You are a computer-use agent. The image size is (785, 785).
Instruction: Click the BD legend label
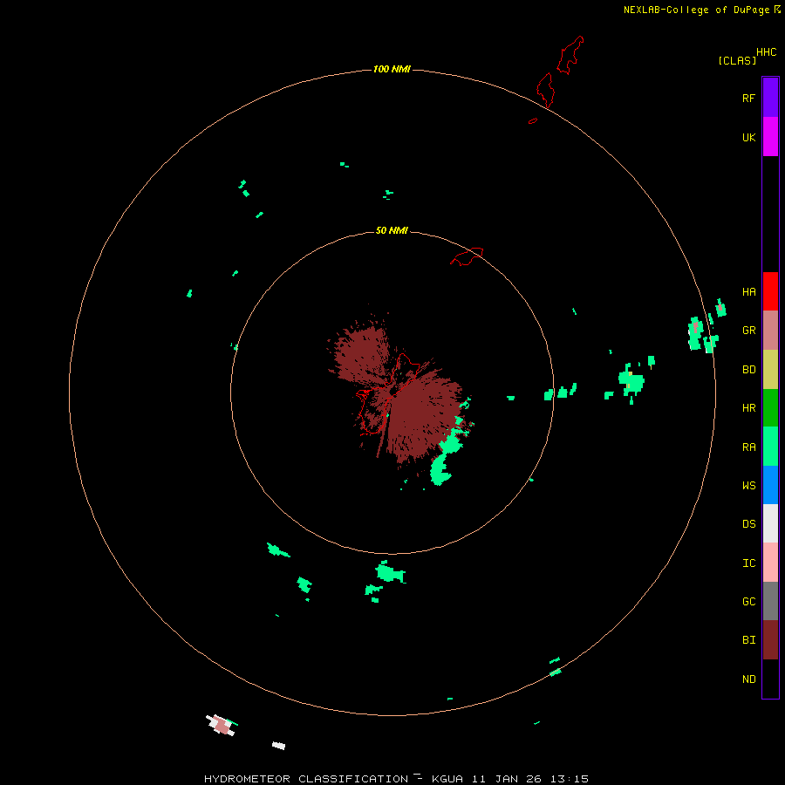(748, 370)
